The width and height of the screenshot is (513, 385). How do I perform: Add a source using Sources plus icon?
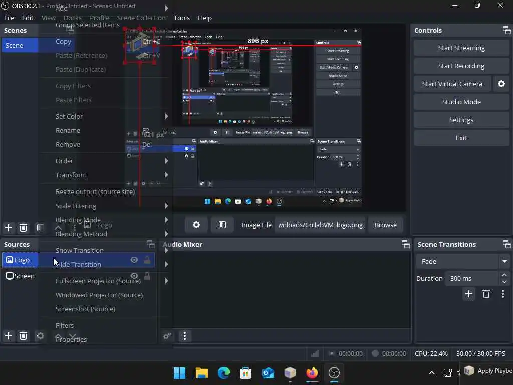9,336
